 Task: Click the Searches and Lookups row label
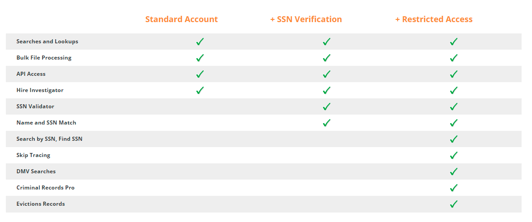[x=47, y=42]
